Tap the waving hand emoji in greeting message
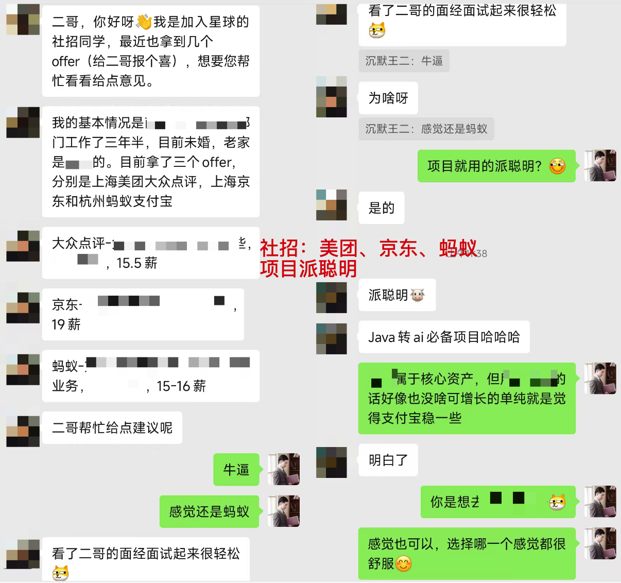This screenshot has height=583, width=621. click(x=144, y=22)
